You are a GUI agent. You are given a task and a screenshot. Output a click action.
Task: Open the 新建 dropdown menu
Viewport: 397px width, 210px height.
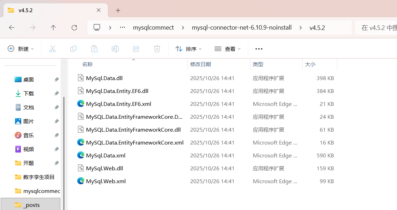click(x=21, y=49)
